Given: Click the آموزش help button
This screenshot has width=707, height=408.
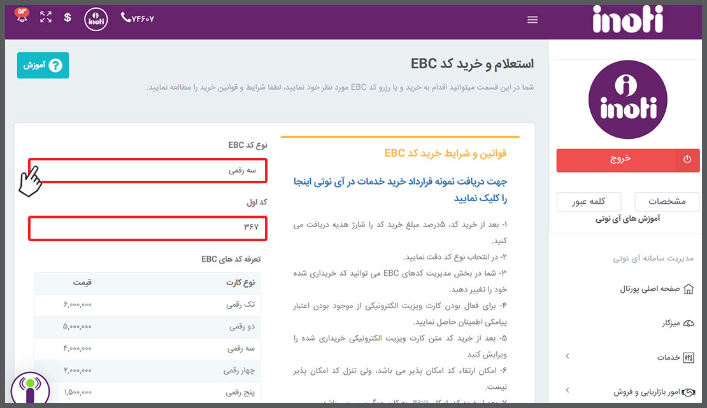Looking at the screenshot, I should (43, 66).
